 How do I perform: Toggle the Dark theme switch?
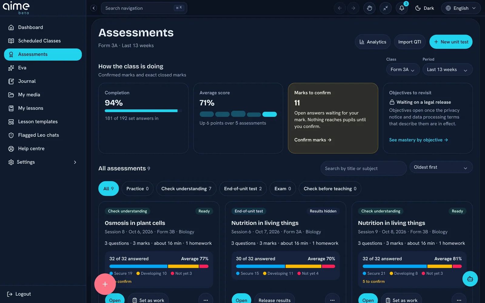[424, 8]
